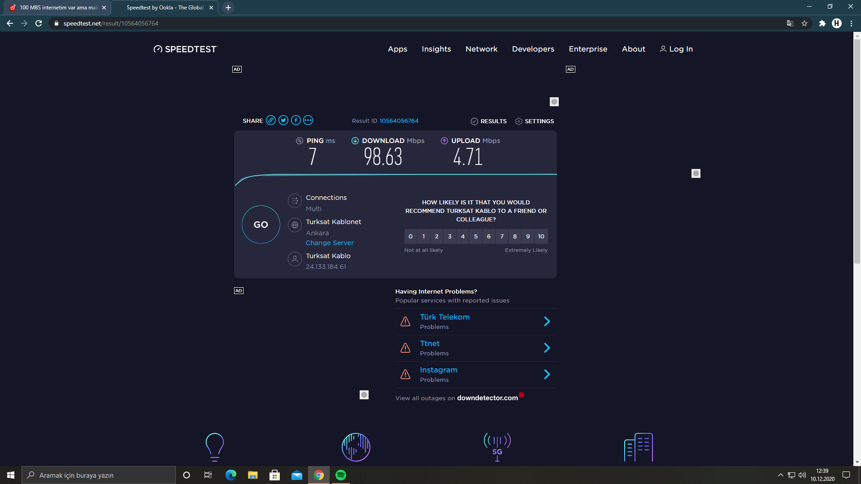Click the Change Server link
861x484 pixels.
(330, 243)
